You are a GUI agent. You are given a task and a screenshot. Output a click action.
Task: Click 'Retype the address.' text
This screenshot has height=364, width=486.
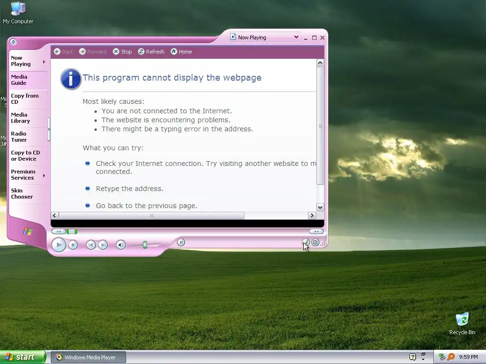pyautogui.click(x=130, y=189)
